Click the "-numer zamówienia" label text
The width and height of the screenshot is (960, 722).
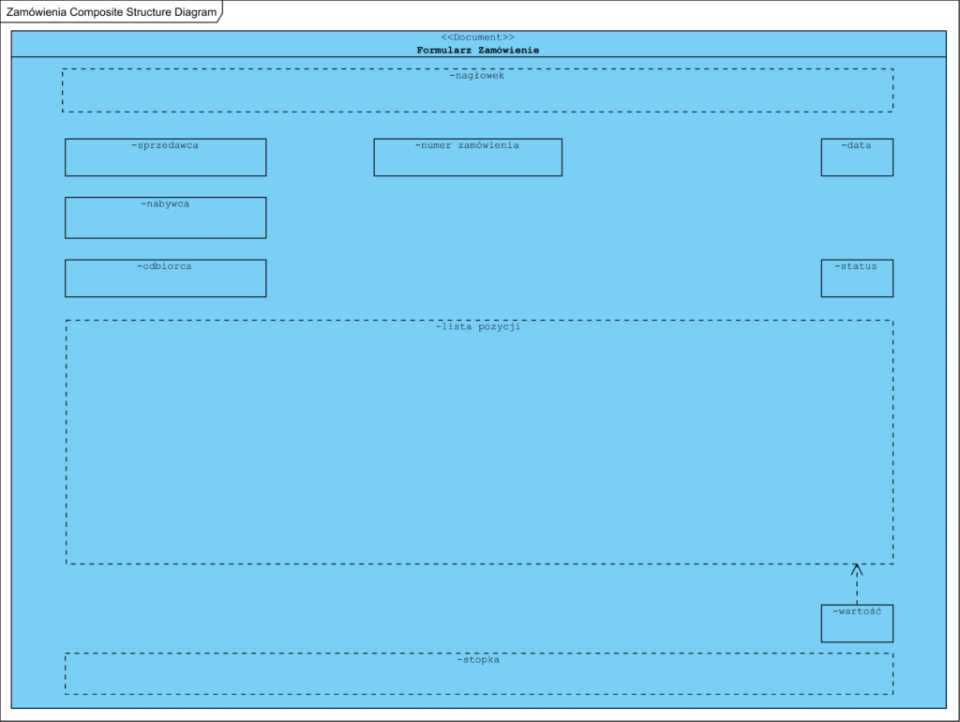tap(467, 145)
